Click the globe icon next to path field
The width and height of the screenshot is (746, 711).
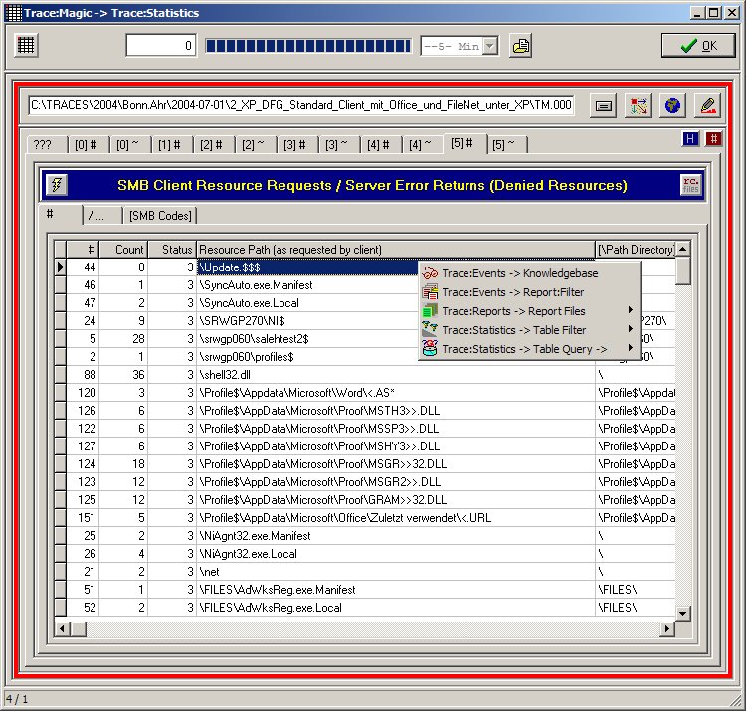pos(672,105)
